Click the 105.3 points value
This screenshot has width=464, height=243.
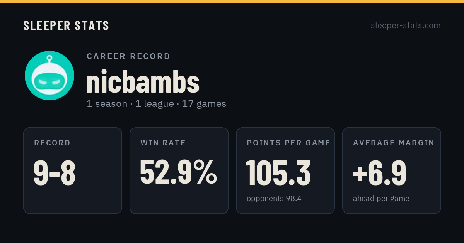278,173
